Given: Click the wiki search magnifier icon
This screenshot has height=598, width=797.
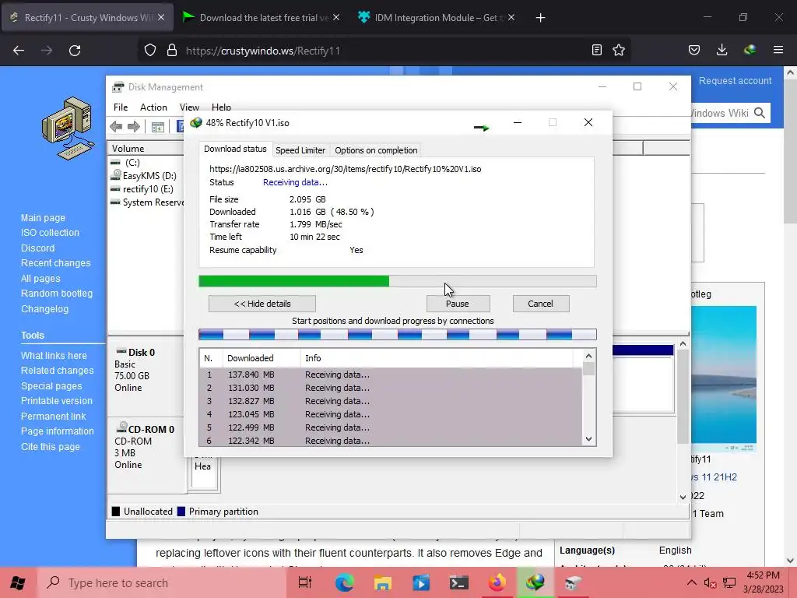Looking at the screenshot, I should tap(760, 113).
